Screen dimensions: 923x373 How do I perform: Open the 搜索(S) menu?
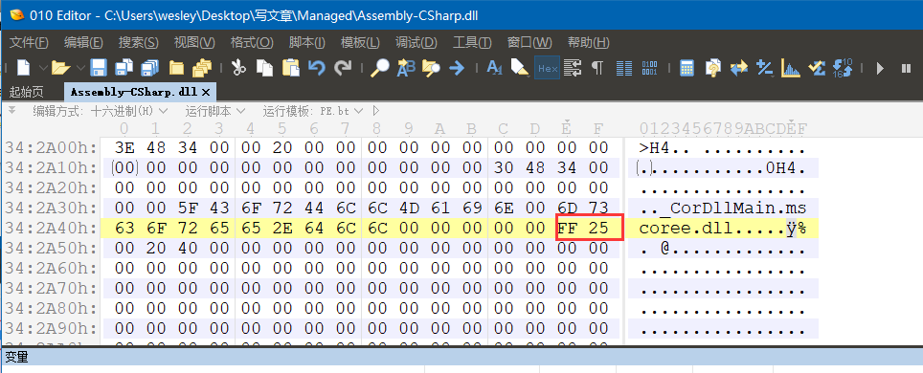point(138,42)
